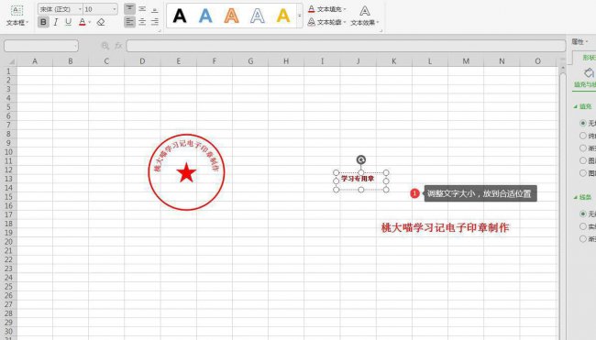Choose the orange outlined A WordArt style
The image size is (596, 340).
coord(231,16)
